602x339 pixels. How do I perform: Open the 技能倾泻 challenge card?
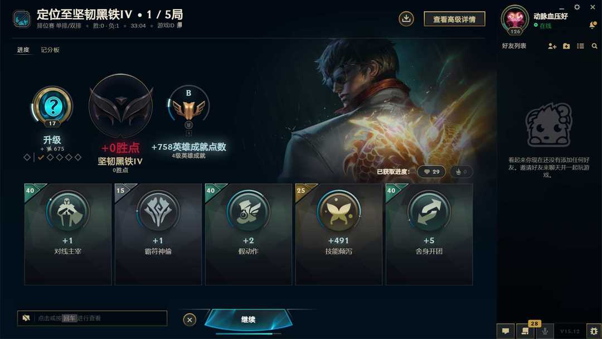click(339, 234)
